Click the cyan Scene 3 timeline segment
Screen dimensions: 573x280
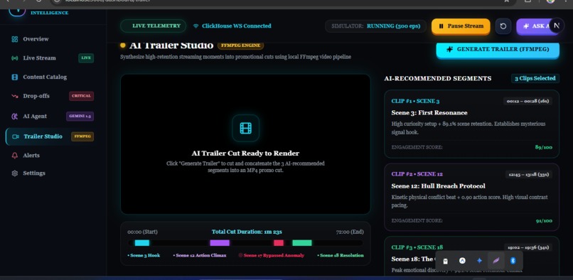tap(141, 243)
